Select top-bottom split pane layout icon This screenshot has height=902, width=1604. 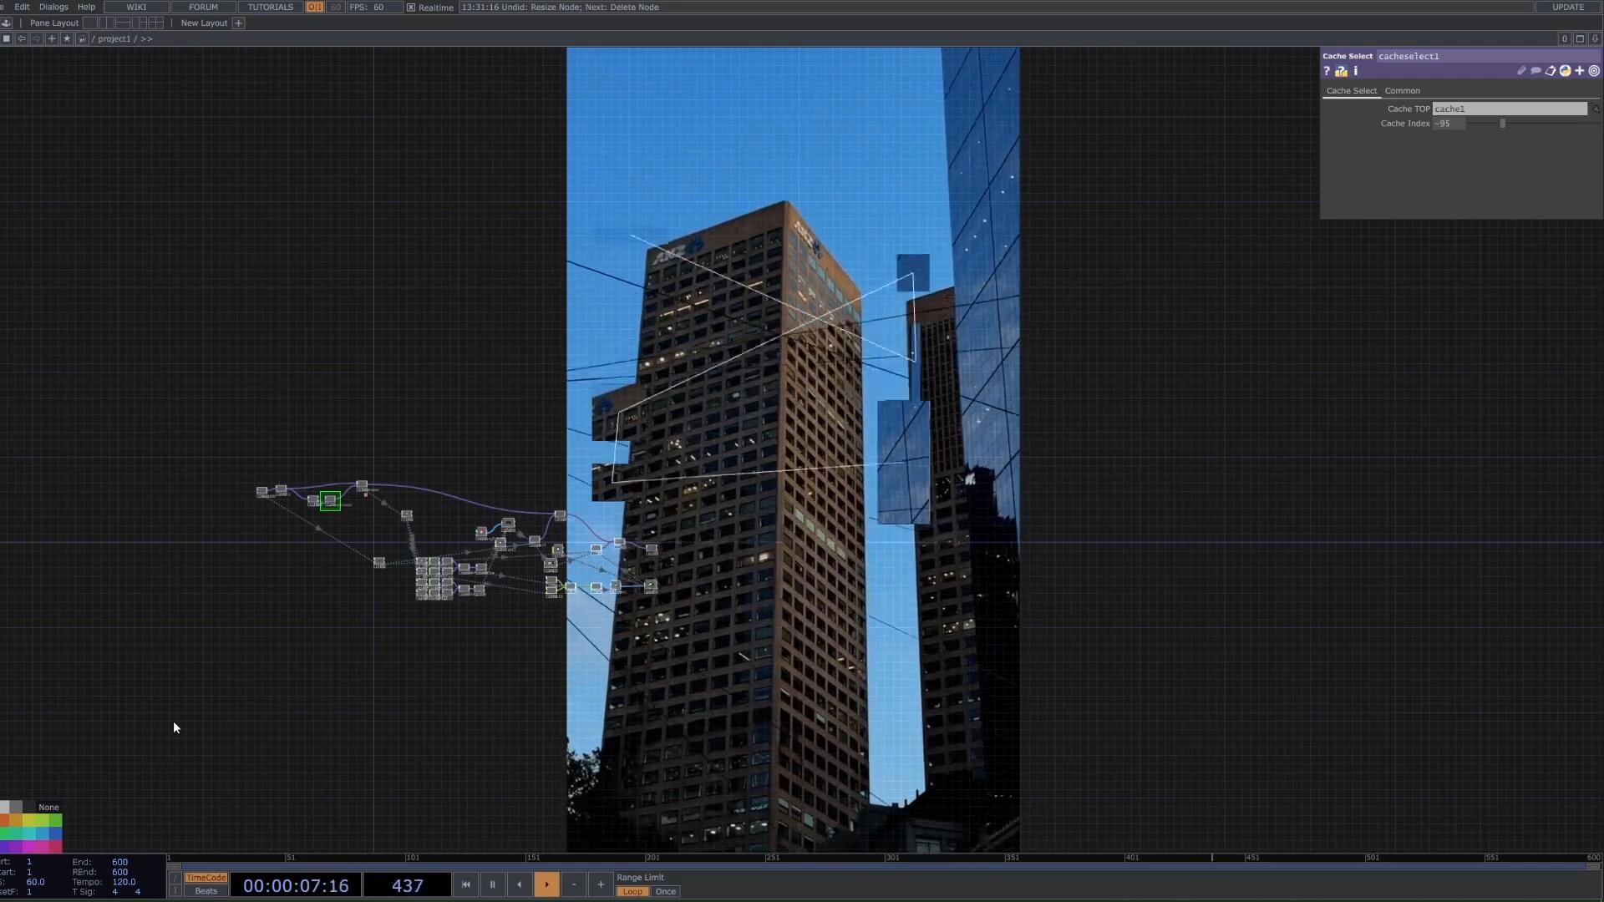[123, 23]
